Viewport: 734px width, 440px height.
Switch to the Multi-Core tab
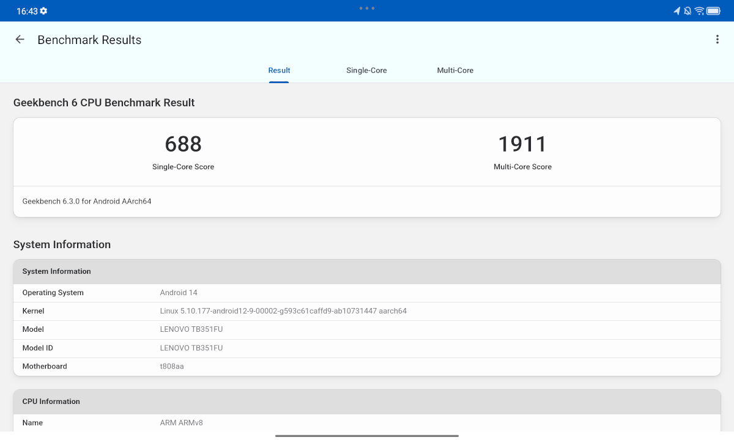pos(455,70)
